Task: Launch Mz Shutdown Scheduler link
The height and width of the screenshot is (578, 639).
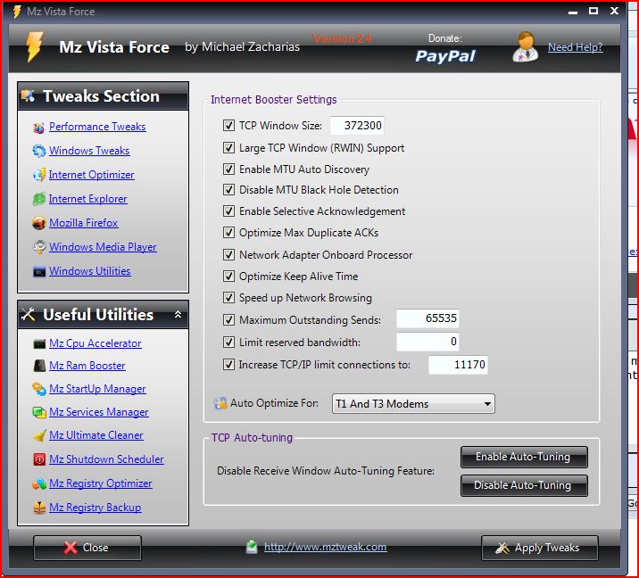Action: pyautogui.click(x=106, y=459)
